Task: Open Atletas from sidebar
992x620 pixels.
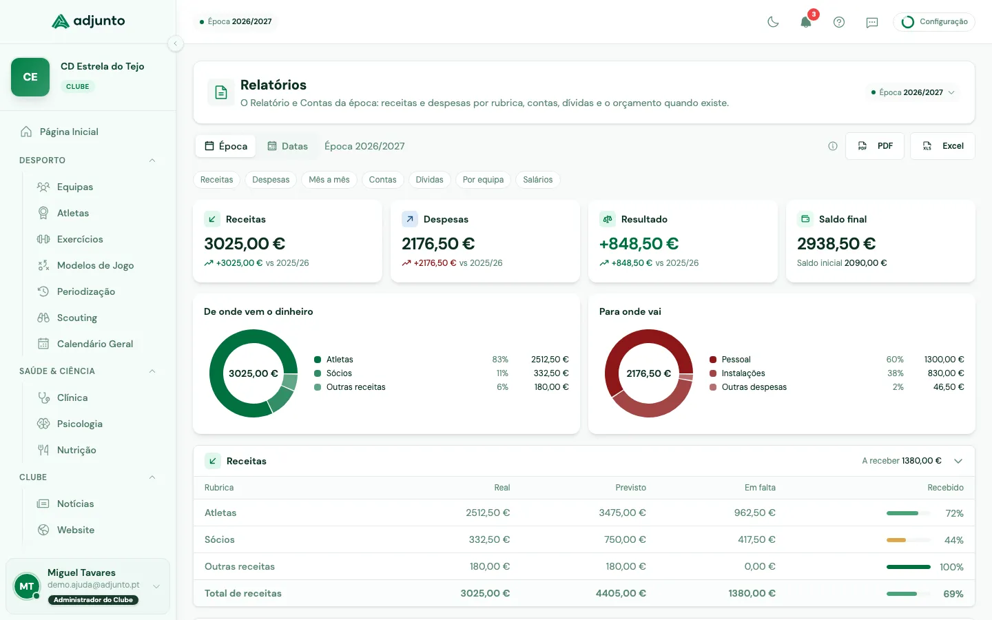Action: (x=96, y=213)
